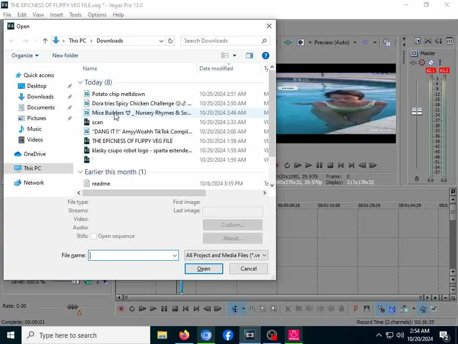Open the File menu in Vegas Pro
Screen dimensions: 458x344
(7, 15)
